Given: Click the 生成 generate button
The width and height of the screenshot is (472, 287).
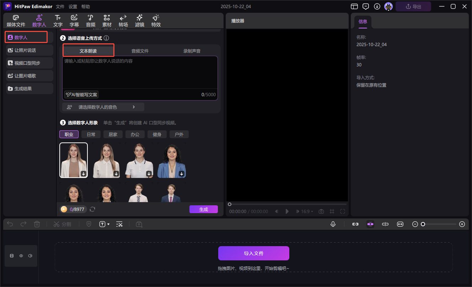Looking at the screenshot, I should (203, 209).
